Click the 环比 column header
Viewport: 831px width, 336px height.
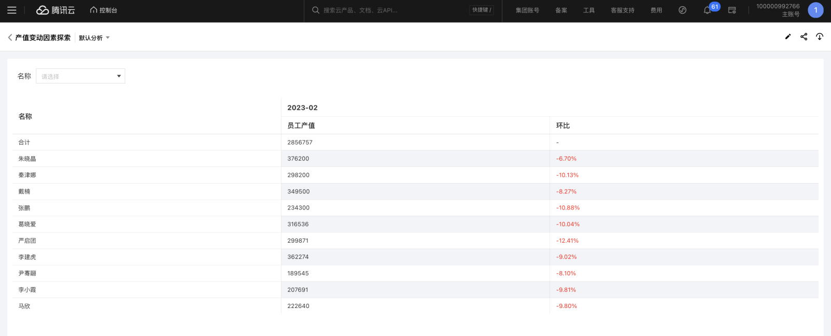(563, 125)
